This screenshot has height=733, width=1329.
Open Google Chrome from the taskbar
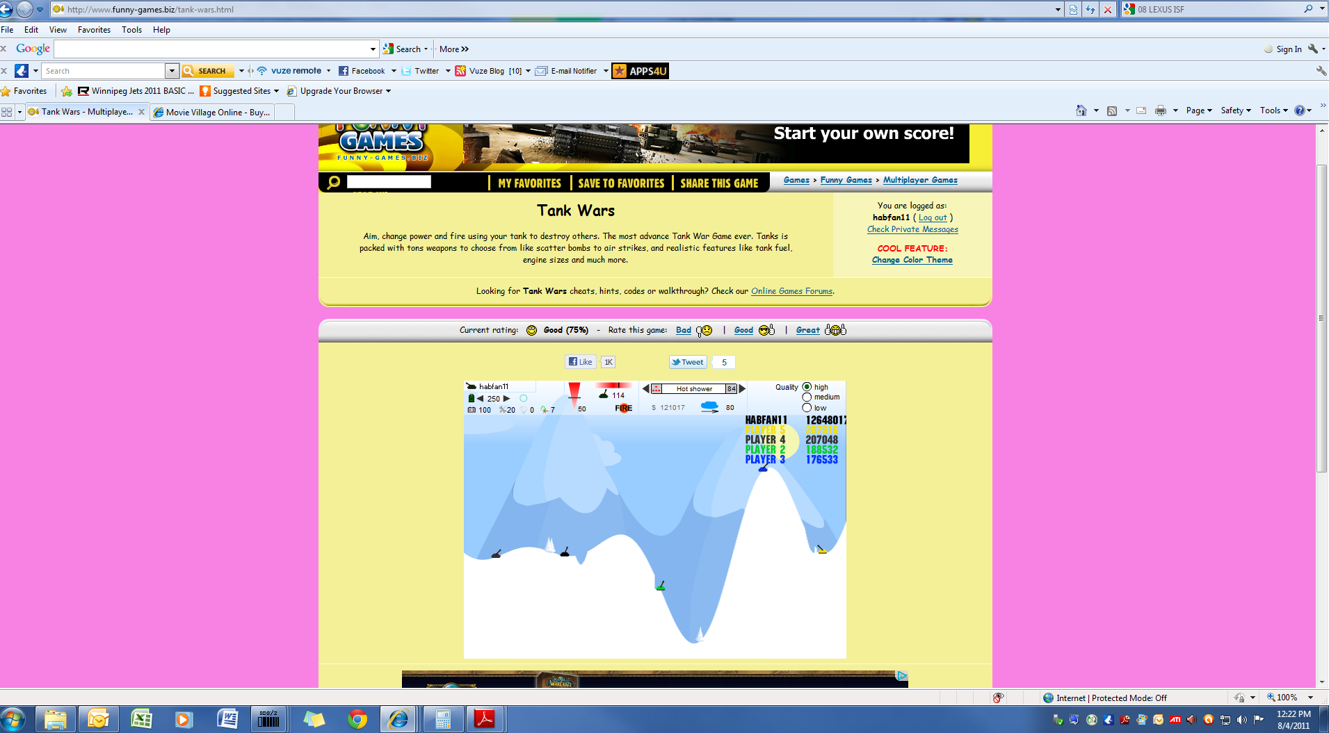pyautogui.click(x=357, y=719)
